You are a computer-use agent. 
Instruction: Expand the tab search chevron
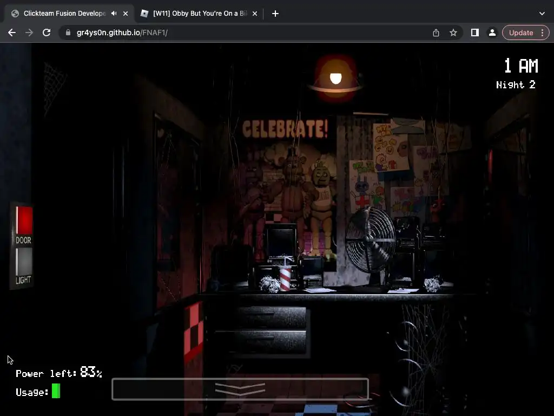tap(542, 14)
